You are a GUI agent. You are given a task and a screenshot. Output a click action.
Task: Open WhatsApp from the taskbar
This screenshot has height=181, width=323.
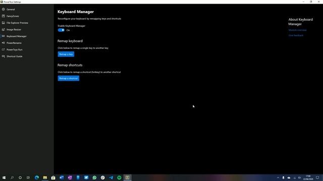94,177
